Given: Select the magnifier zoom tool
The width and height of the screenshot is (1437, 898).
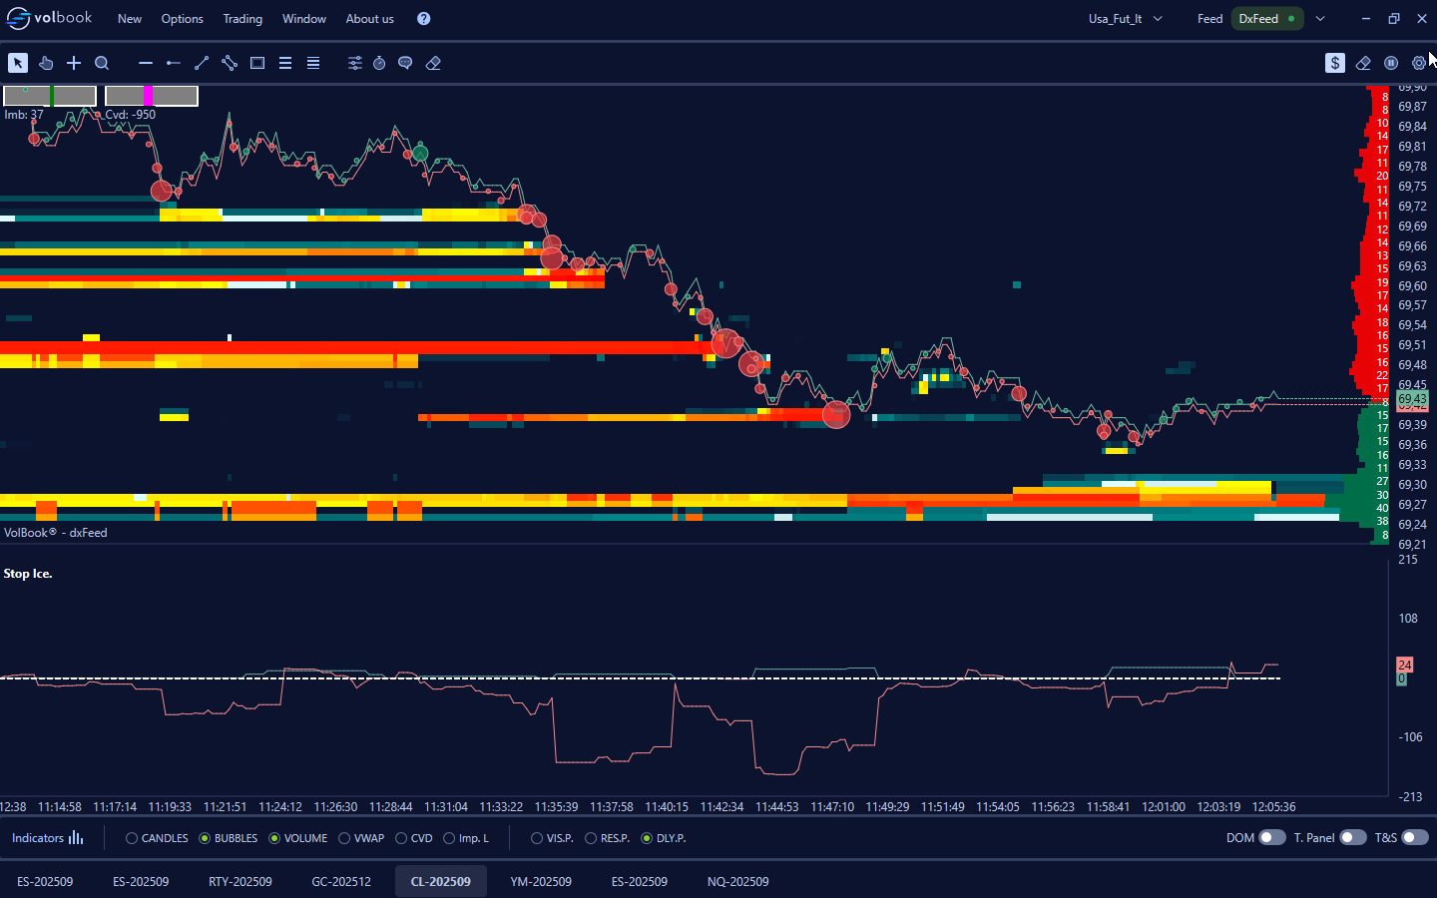Looking at the screenshot, I should [102, 63].
